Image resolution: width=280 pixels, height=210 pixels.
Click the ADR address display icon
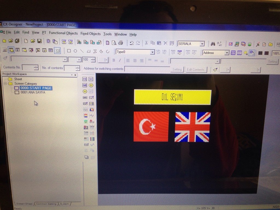[x=233, y=53]
